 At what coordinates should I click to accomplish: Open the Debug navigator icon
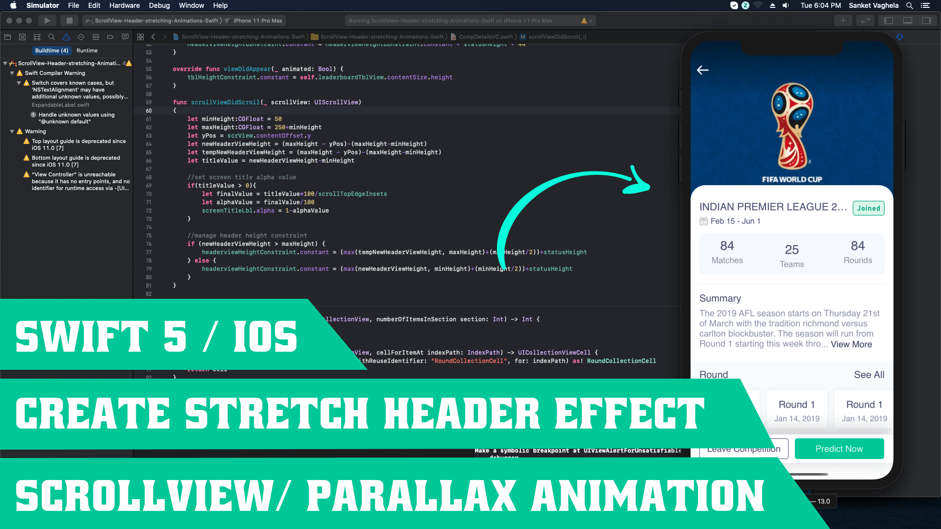pos(96,37)
